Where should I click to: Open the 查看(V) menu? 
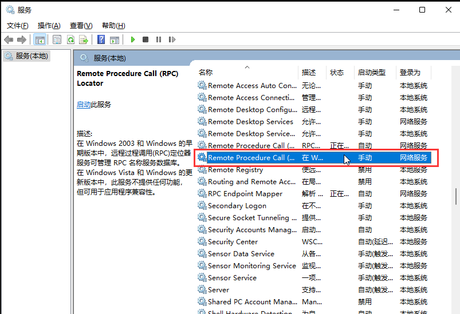pyautogui.click(x=81, y=26)
